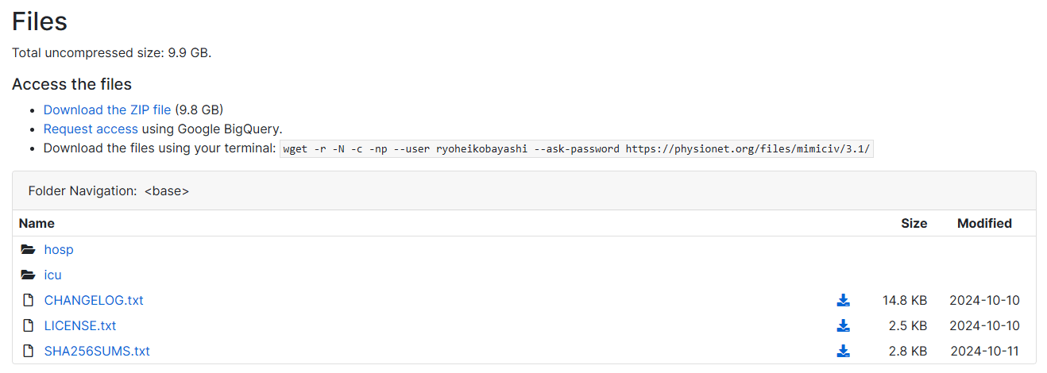This screenshot has width=1047, height=373.
Task: Click the hosp folder icon
Action: coord(29,249)
